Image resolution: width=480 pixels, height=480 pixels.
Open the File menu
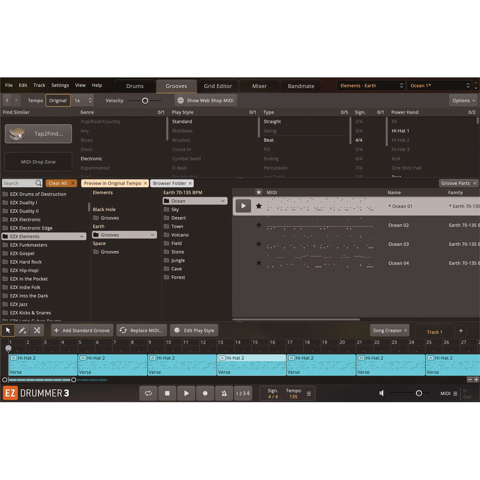(x=9, y=85)
